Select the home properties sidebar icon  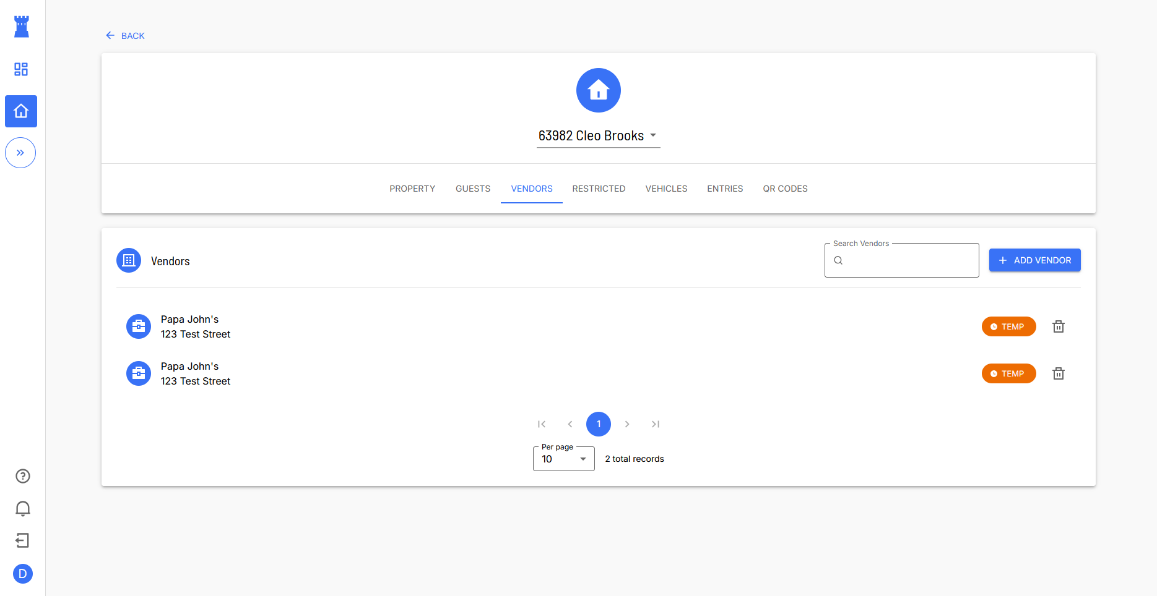pos(21,111)
